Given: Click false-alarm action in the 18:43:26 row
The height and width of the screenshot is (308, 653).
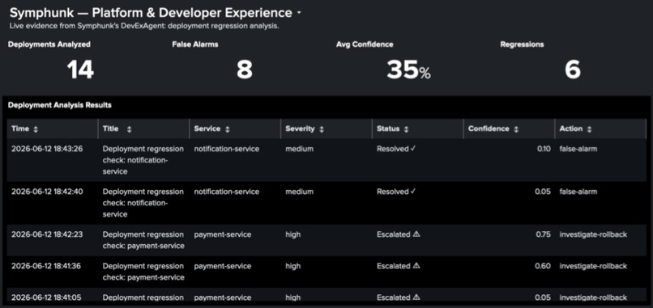Looking at the screenshot, I should (578, 149).
